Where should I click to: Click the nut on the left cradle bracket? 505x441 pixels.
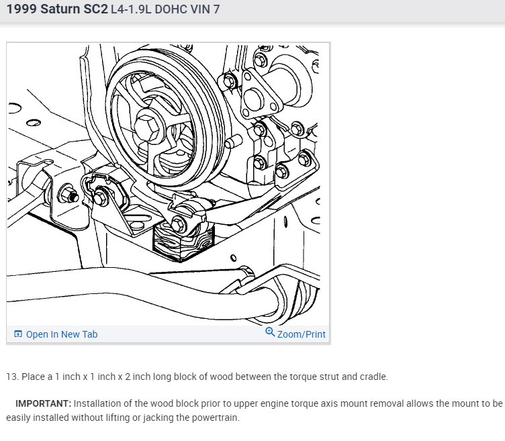click(x=68, y=195)
